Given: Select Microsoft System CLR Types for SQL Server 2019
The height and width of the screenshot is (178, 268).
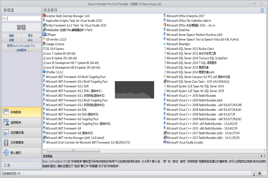Looking at the screenshot, I should (195, 91).
